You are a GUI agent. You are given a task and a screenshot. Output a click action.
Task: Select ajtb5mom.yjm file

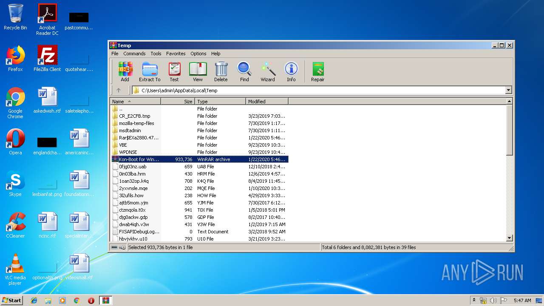[x=200, y=203]
